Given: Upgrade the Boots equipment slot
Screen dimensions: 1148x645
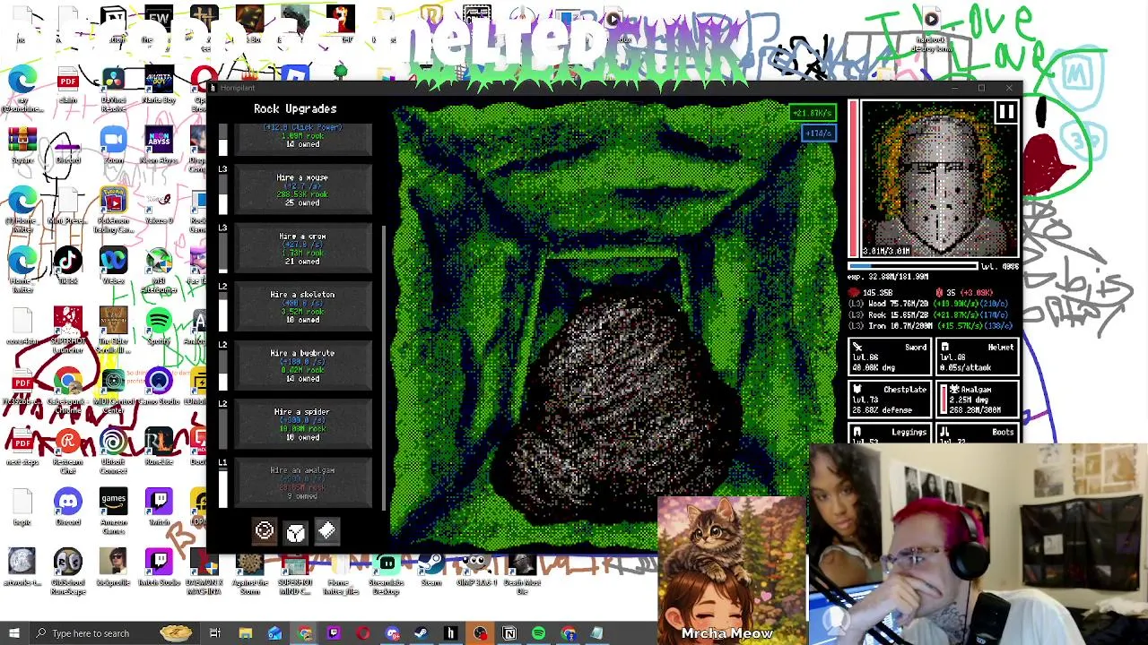Looking at the screenshot, I should coord(977,434).
